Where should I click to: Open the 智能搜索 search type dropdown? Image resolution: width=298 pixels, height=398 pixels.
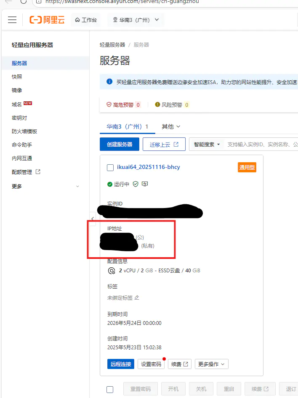(x=207, y=144)
